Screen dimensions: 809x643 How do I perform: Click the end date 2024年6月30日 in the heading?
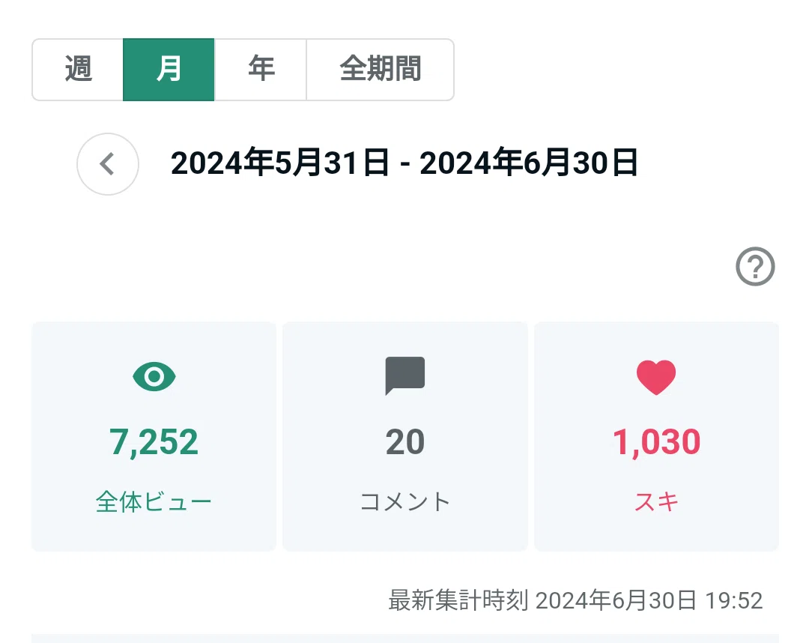[x=529, y=163]
